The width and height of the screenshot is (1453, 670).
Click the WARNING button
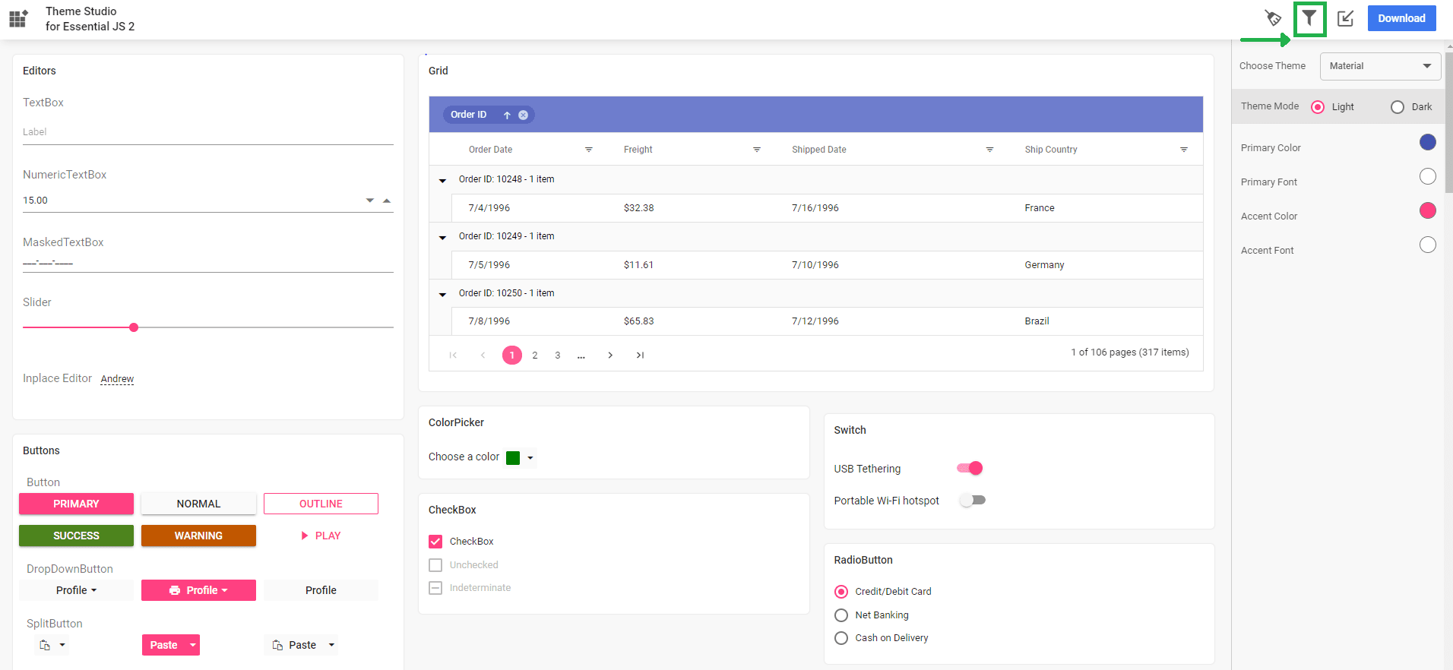[x=198, y=536]
